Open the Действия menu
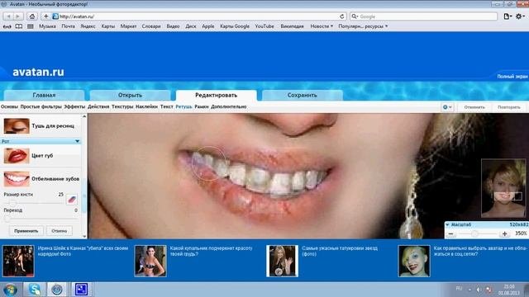The height and width of the screenshot is (297, 529). [98, 106]
